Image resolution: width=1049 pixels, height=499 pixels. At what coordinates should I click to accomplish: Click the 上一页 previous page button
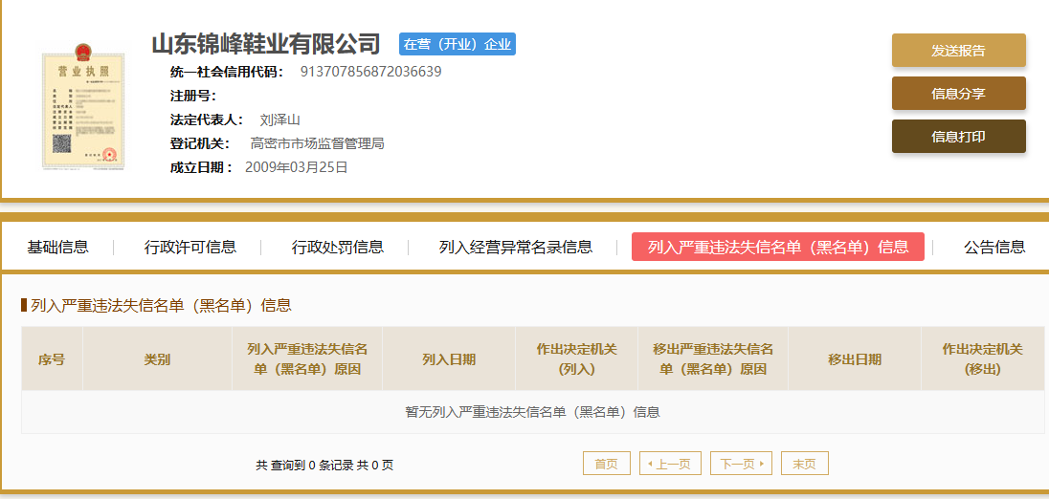pos(670,464)
